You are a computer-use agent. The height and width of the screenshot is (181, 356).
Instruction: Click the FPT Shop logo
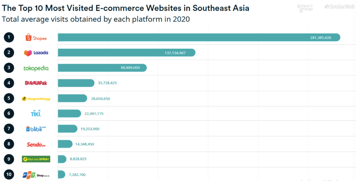pos(36,175)
